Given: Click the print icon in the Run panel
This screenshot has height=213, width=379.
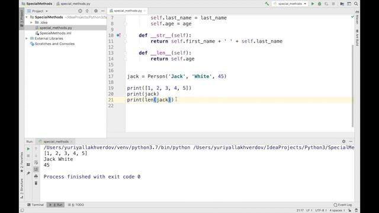Looking at the screenshot, I should click(36, 176).
